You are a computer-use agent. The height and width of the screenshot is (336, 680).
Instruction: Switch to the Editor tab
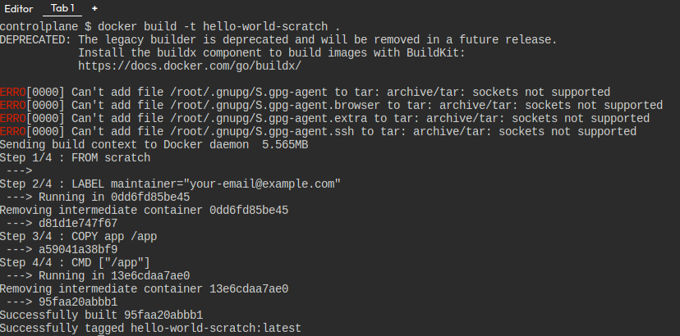(x=19, y=8)
